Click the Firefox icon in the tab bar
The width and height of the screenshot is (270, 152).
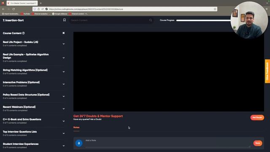tap(3, 3)
